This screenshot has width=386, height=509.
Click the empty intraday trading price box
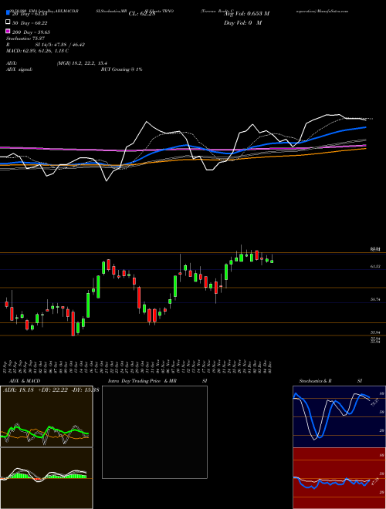tap(154, 432)
